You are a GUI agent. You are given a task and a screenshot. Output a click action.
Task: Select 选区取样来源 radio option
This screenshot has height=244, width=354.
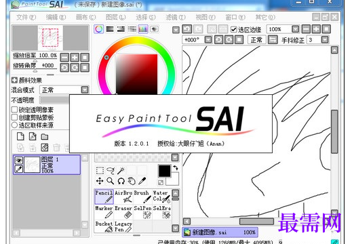14,125
